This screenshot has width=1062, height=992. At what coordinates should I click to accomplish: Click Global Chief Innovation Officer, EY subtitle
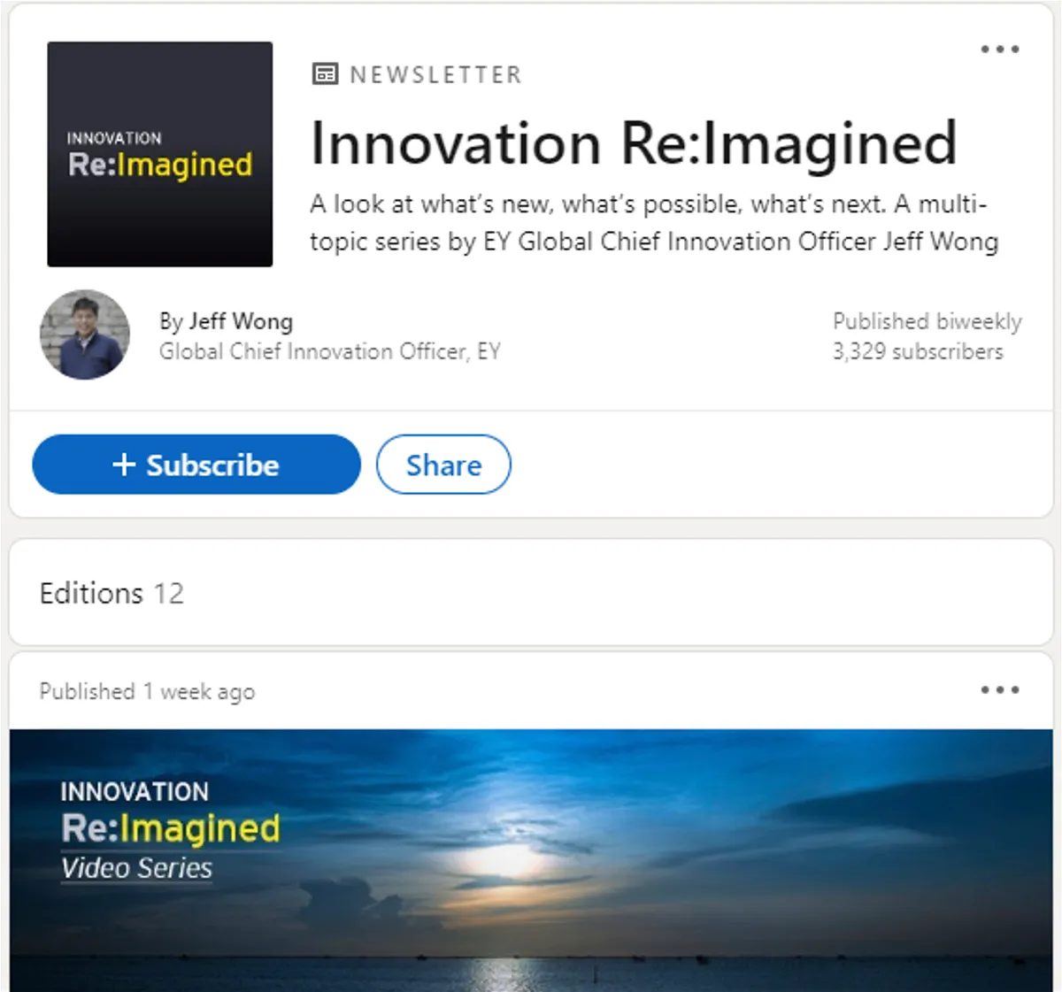pyautogui.click(x=329, y=351)
